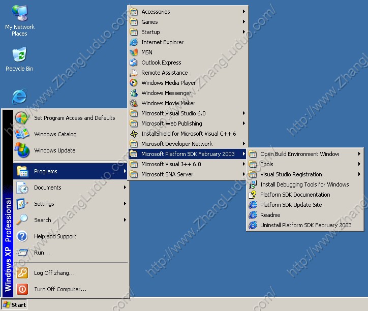Screen dimensions: 368x311
Task: Click Help and Support label
Action: [55, 236]
